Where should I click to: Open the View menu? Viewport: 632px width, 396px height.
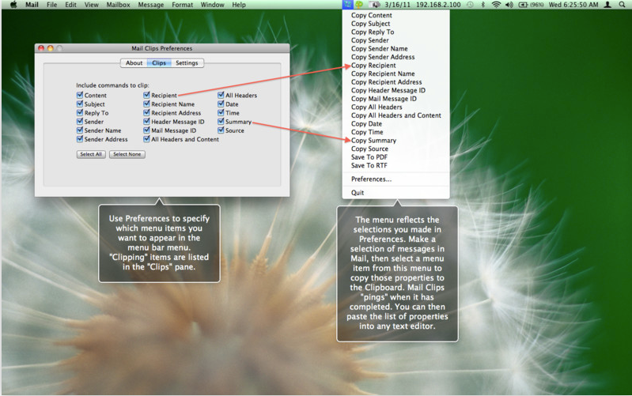pos(92,5)
